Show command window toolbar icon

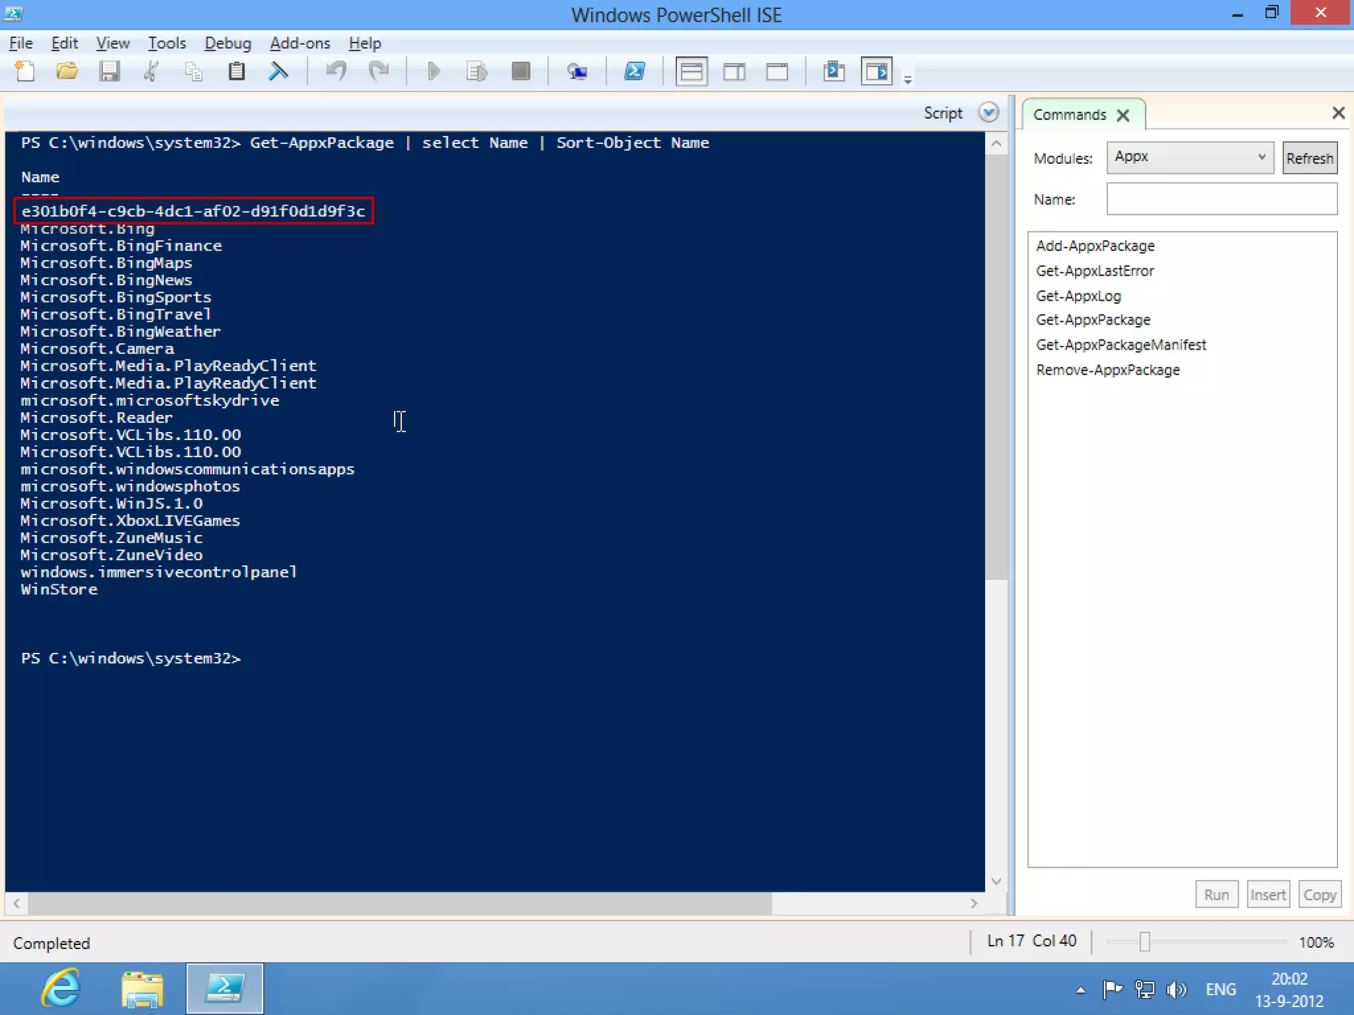834,71
